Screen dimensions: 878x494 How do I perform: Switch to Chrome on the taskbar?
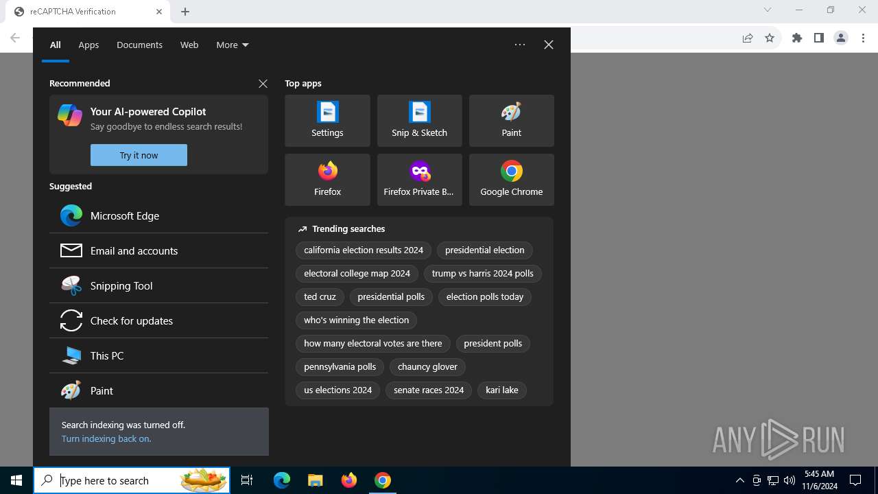(383, 480)
